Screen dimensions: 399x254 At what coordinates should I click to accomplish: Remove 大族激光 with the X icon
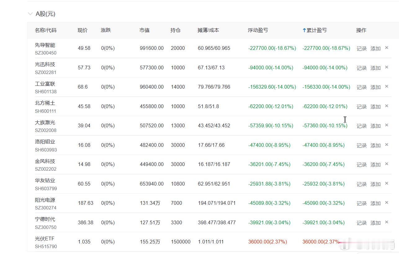[x=387, y=125]
